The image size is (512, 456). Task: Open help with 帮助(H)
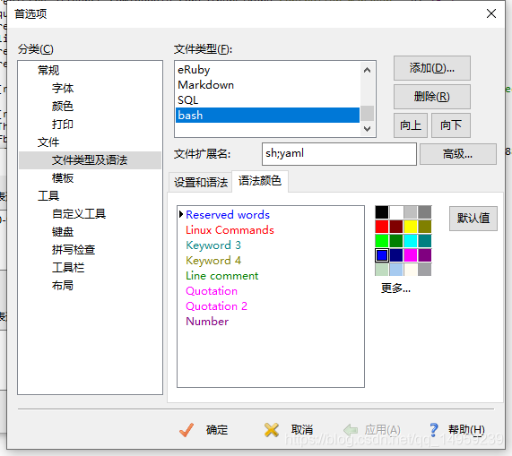tap(456, 430)
